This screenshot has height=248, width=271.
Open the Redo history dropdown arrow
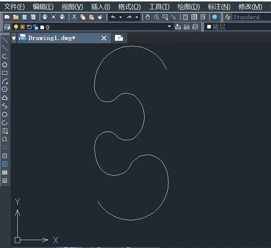[x=137, y=17]
